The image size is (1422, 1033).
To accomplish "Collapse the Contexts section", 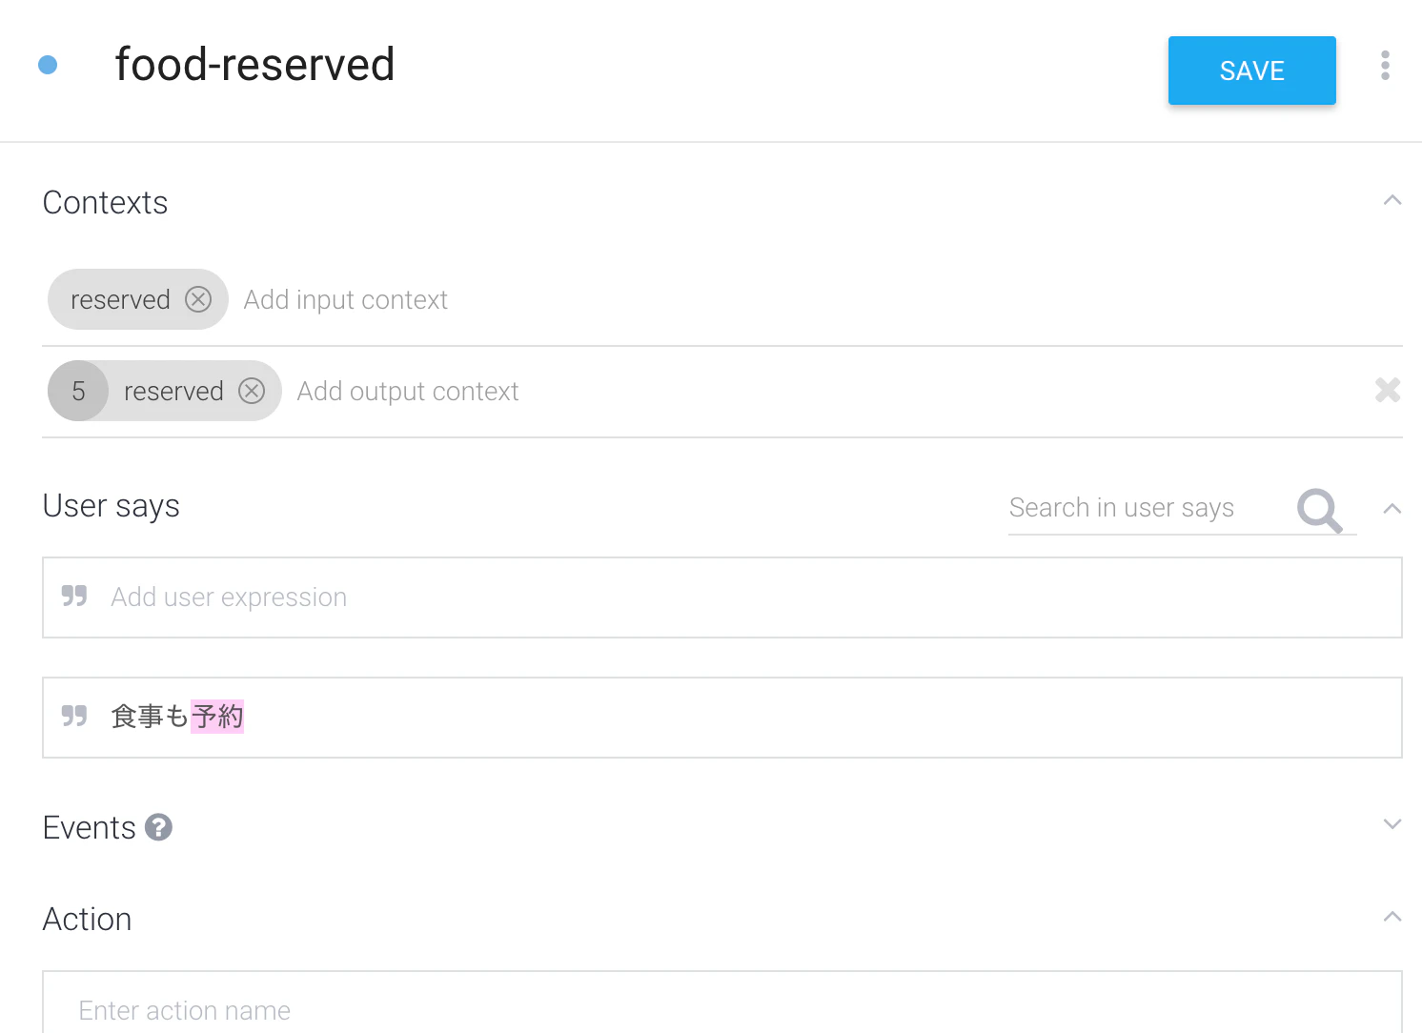I will (1392, 200).
